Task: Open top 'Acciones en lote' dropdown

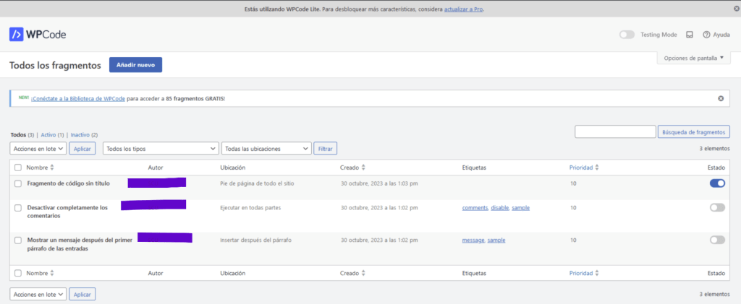Action: click(x=38, y=148)
